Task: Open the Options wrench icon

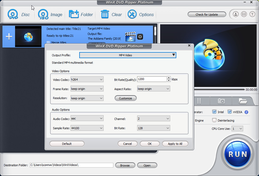Action: tap(132, 14)
